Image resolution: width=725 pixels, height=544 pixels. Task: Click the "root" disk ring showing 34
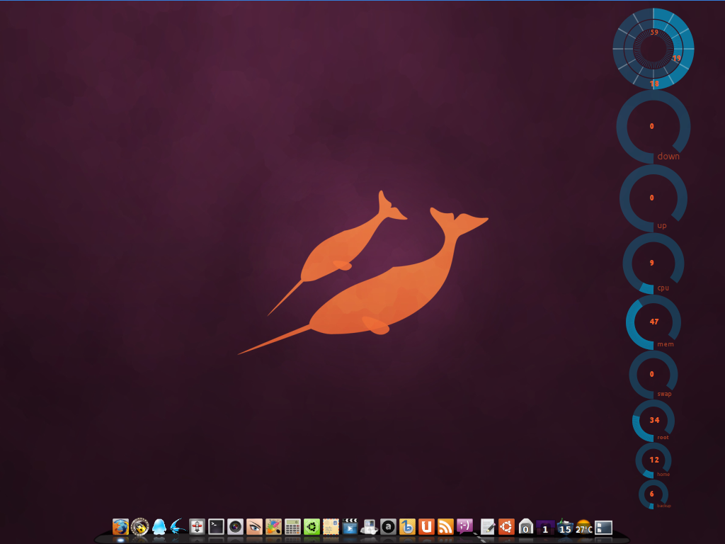click(x=653, y=421)
